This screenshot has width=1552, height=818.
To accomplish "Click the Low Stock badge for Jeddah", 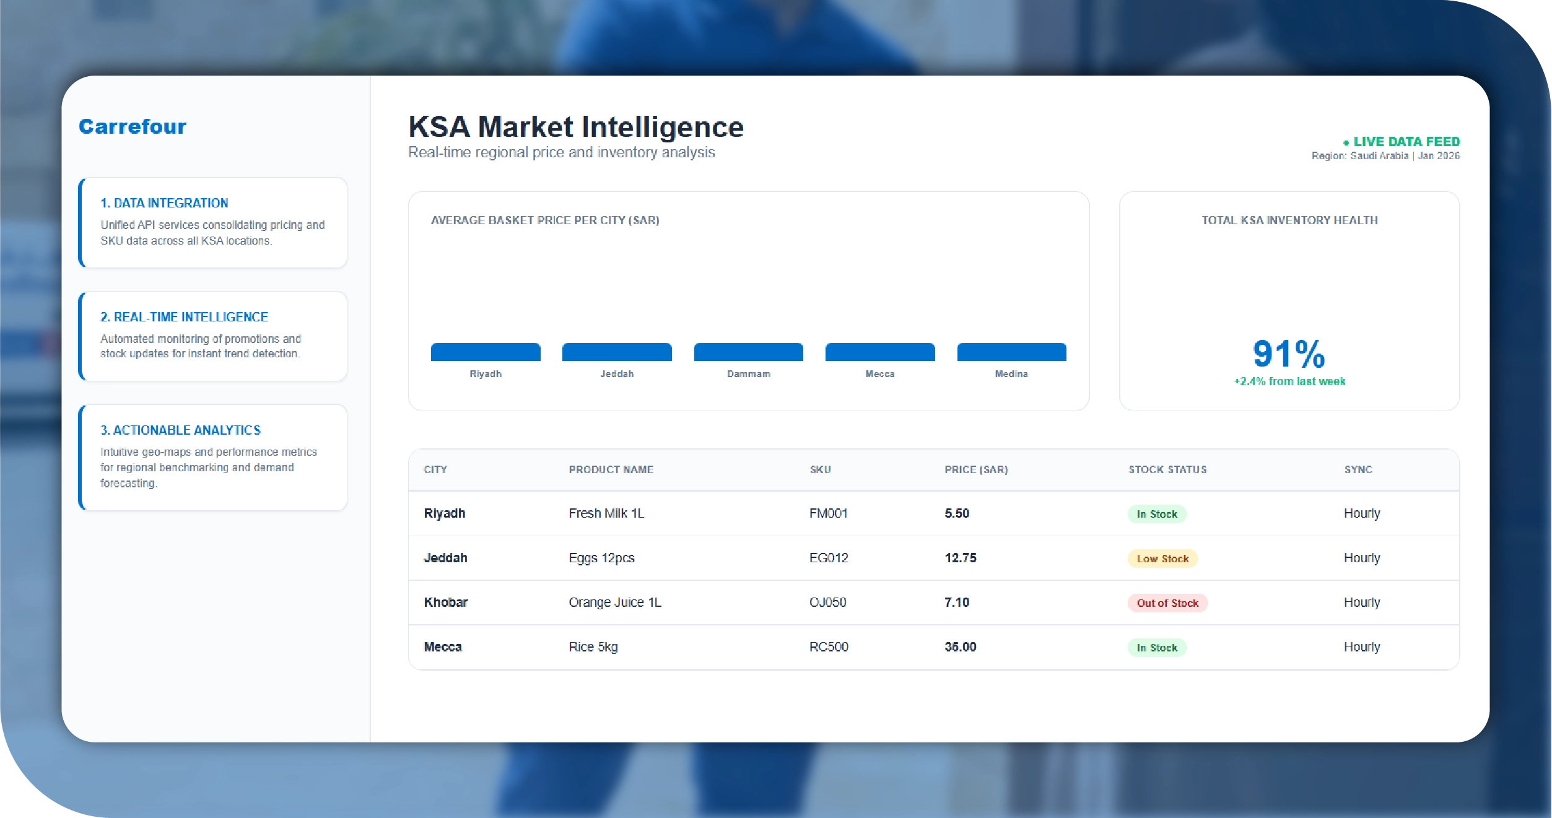I will pyautogui.click(x=1162, y=559).
